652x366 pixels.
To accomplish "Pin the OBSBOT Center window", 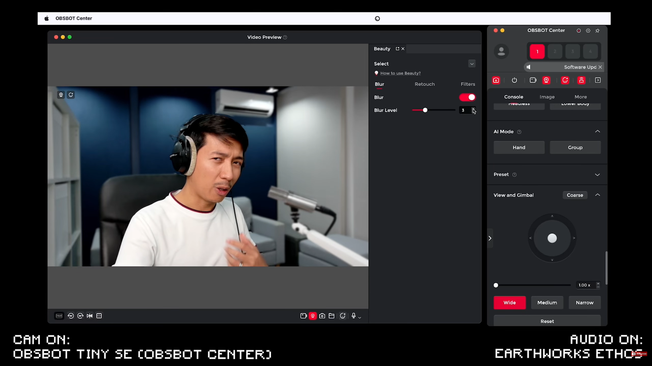I will tap(597, 30).
